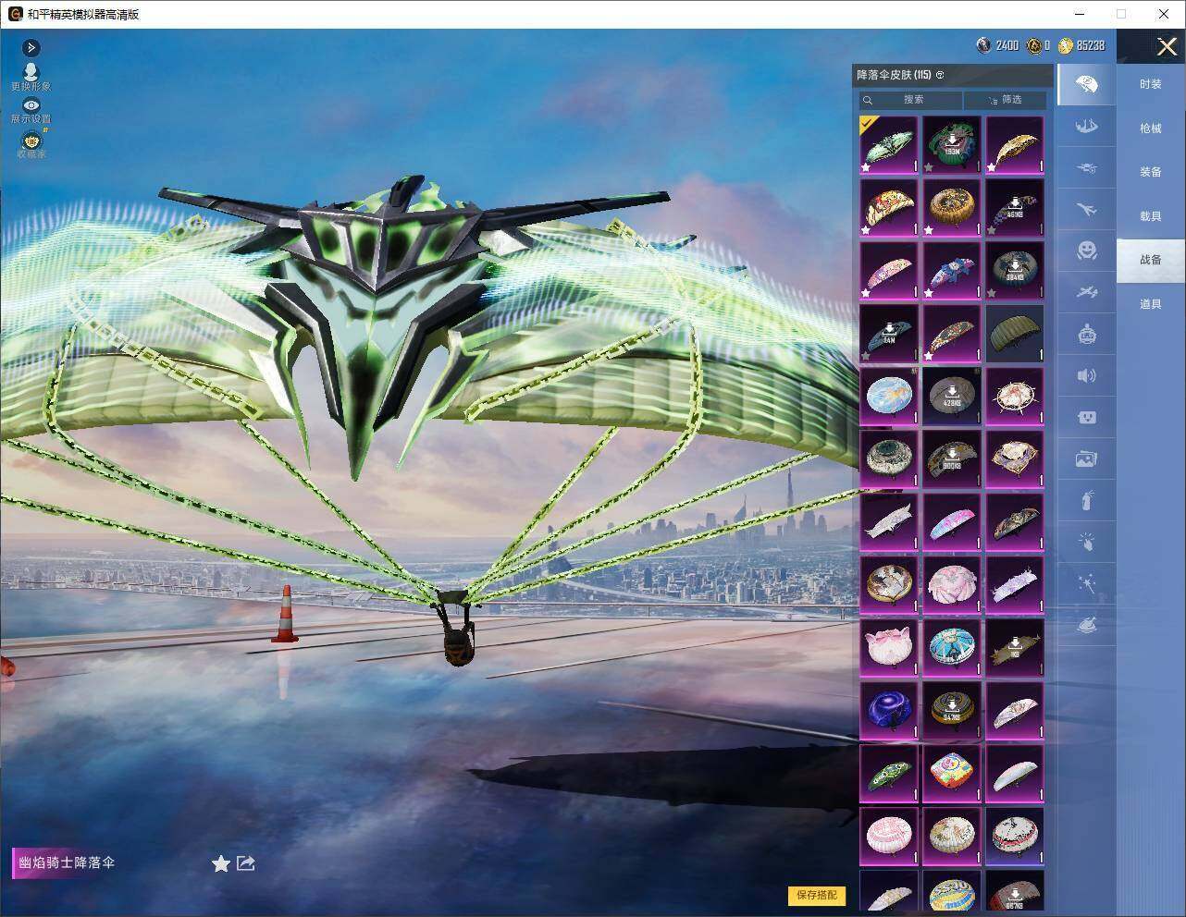Open the help icon next to 降落伞皮肤

click(940, 75)
